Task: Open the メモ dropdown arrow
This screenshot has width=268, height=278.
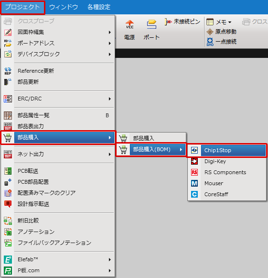Action: point(230,22)
